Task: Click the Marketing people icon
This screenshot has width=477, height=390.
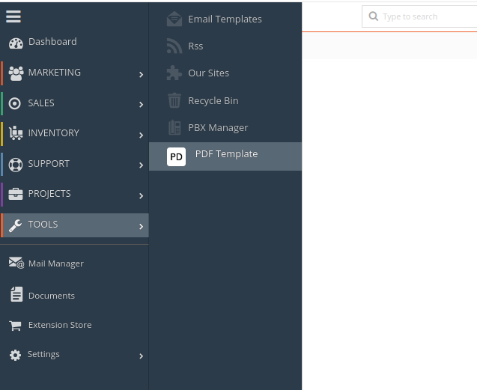Action: 16,73
